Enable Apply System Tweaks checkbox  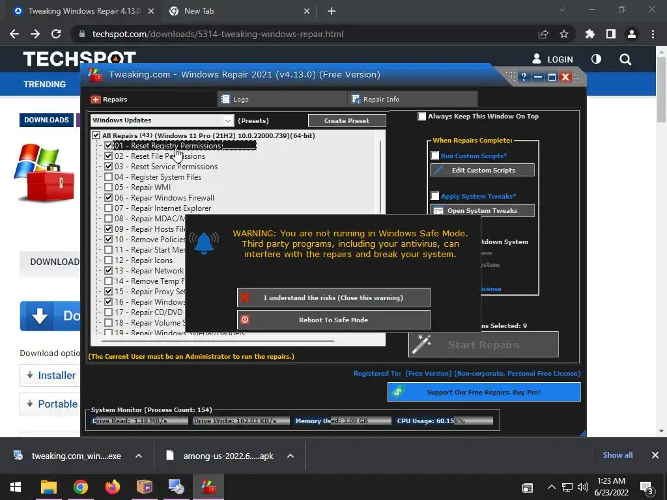[434, 196]
